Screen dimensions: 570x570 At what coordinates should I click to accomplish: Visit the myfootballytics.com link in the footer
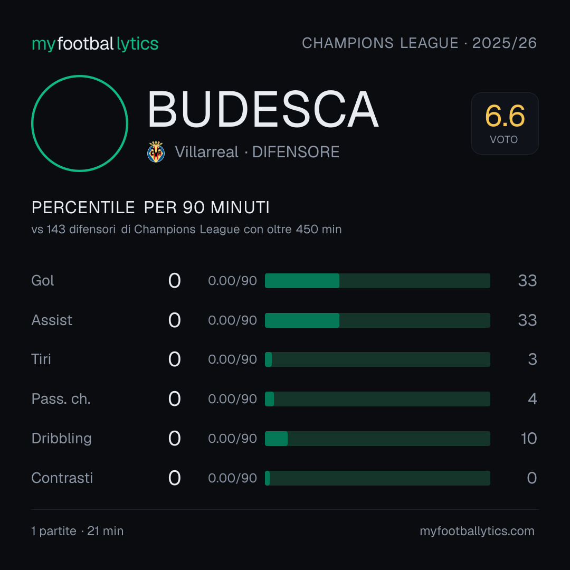(x=477, y=531)
